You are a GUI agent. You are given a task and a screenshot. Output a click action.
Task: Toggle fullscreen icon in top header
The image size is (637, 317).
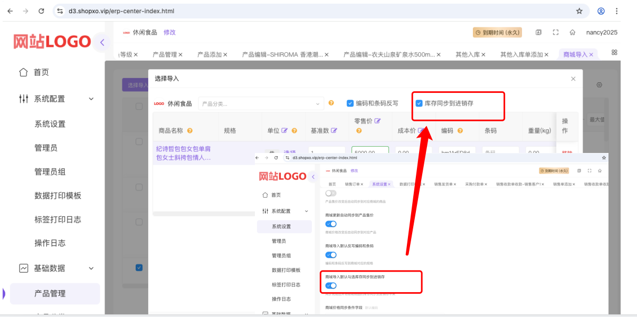pyautogui.click(x=556, y=32)
